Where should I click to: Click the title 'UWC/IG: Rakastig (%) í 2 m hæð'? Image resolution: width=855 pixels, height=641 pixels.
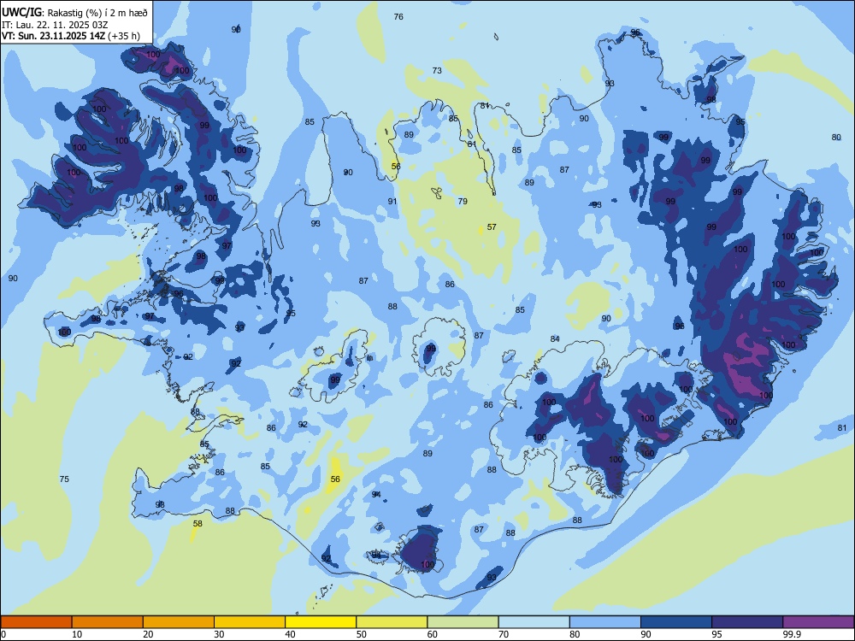(x=74, y=12)
